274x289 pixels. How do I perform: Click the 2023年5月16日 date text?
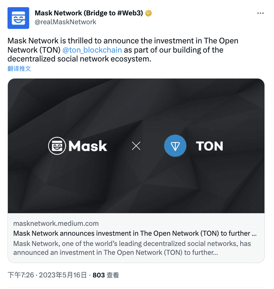(63, 275)
